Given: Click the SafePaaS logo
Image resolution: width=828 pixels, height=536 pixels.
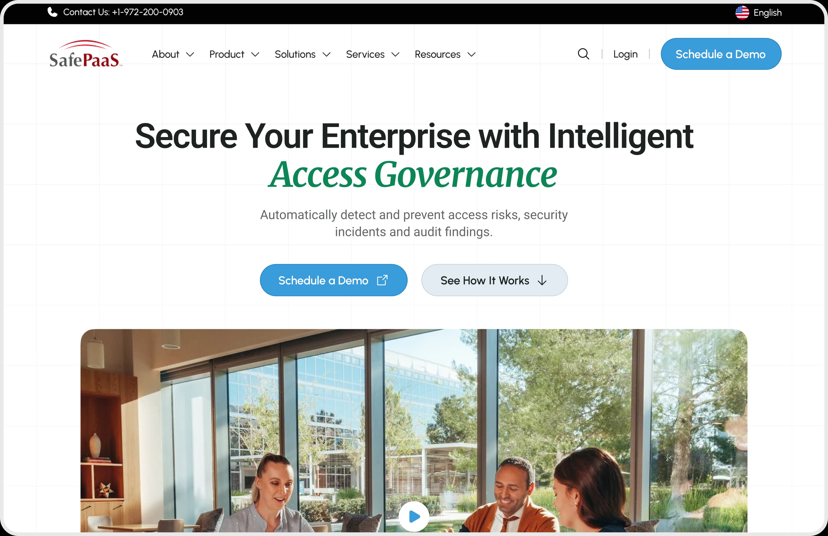Looking at the screenshot, I should click(86, 54).
